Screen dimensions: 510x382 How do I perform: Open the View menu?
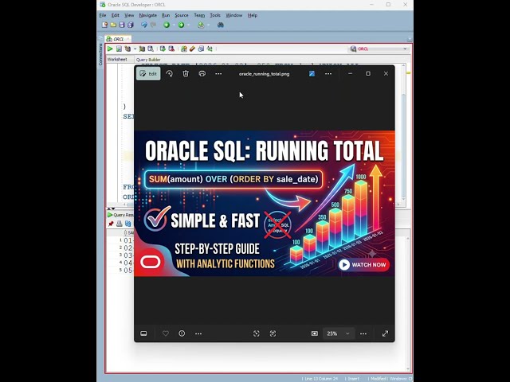click(129, 15)
